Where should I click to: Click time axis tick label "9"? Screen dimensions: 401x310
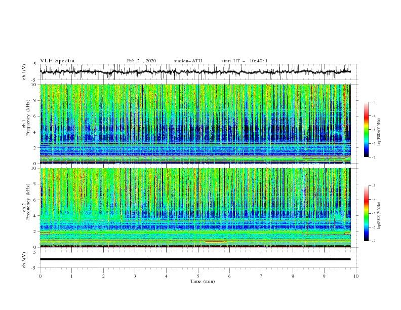point(324,276)
